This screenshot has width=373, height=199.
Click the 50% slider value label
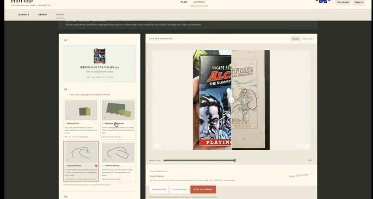(x=310, y=160)
